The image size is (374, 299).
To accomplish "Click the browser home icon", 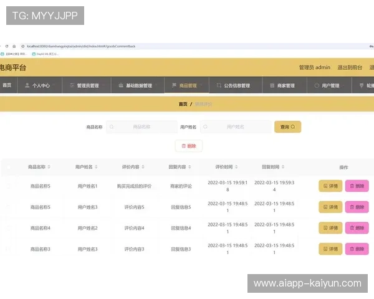I will tap(14, 46).
